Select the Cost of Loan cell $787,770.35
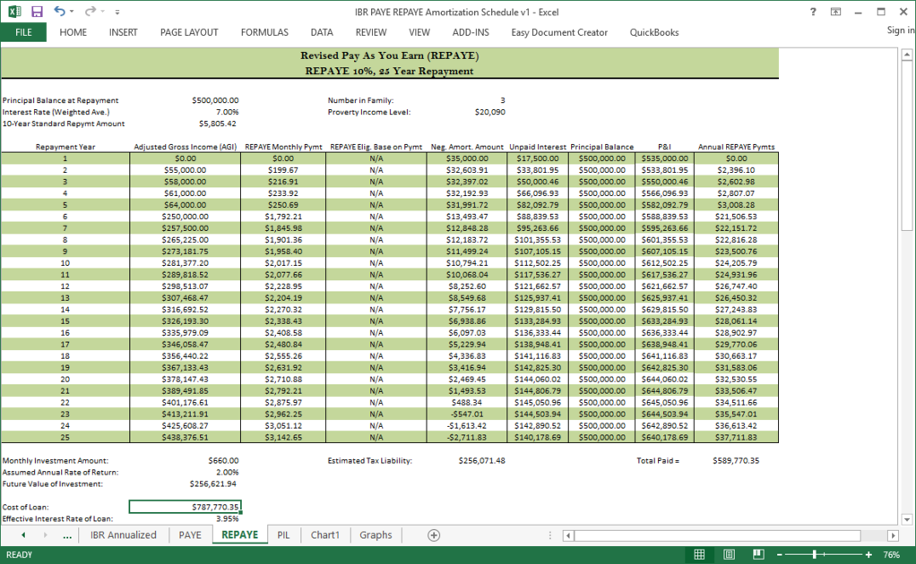The image size is (916, 564). coord(185,507)
